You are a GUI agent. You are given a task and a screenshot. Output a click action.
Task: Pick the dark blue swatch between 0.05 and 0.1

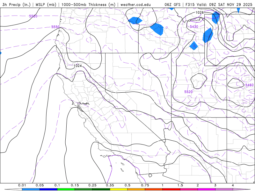tap(48, 189)
